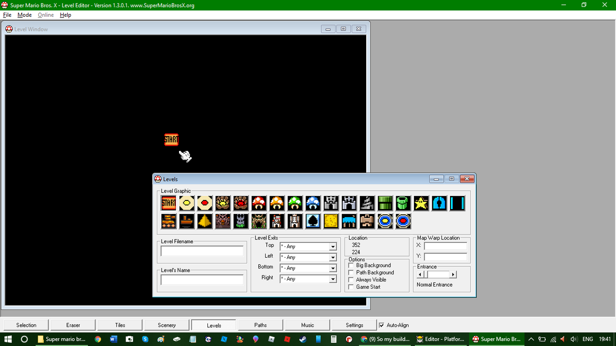Viewport: 616px width, 346px height.
Task: Open the Mode menu
Action: coord(24,15)
